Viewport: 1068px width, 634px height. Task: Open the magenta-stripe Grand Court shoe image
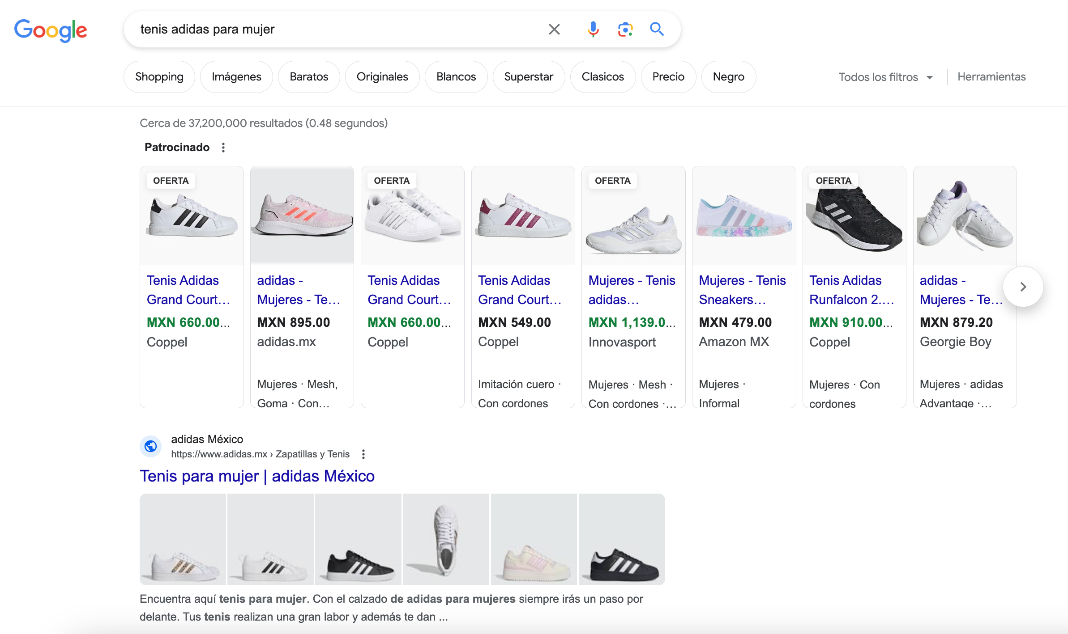click(x=523, y=216)
